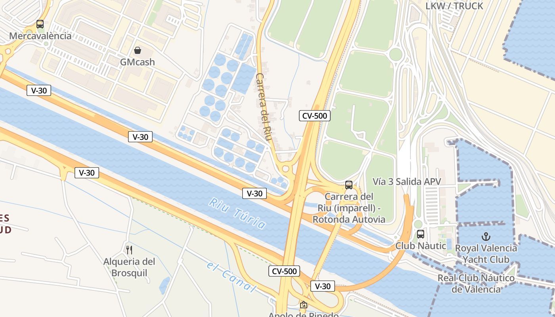Click the CV-500 road shield near Carrera del Riu
Viewport: 555px width, 317px height.
tap(314, 116)
